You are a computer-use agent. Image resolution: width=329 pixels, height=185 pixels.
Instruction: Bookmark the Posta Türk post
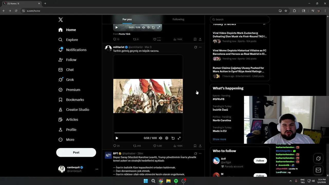[195, 39]
